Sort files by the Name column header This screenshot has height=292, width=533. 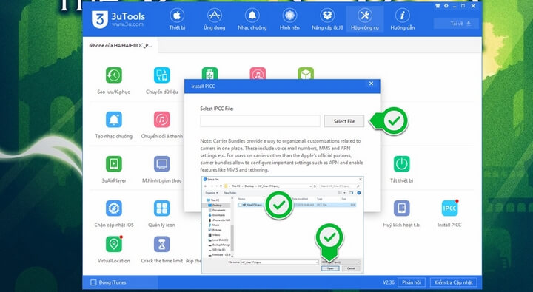[x=241, y=199]
